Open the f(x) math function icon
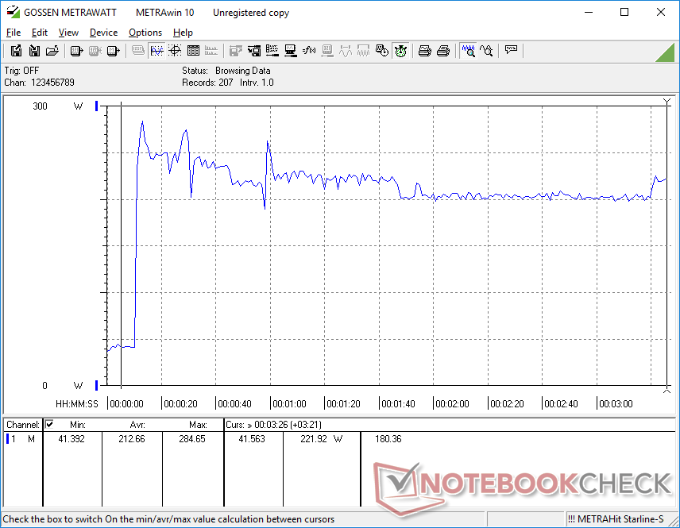This screenshot has height=528, width=680. (x=309, y=51)
